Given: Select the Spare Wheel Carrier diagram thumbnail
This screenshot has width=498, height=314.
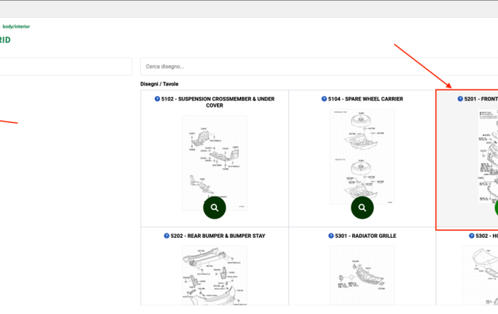Looking at the screenshot, I should coord(362,157).
